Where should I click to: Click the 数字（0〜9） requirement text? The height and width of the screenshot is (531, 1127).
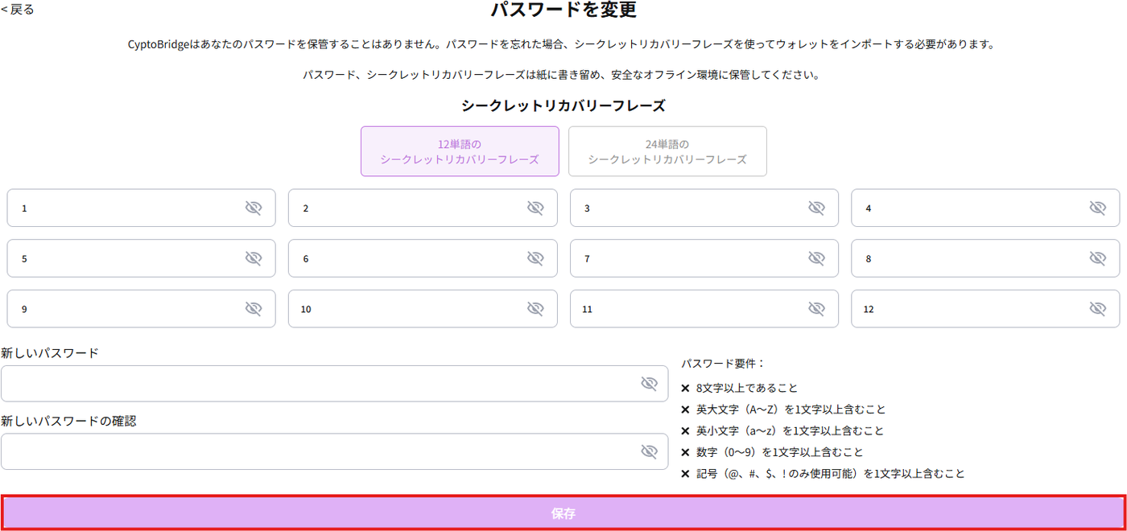(780, 452)
